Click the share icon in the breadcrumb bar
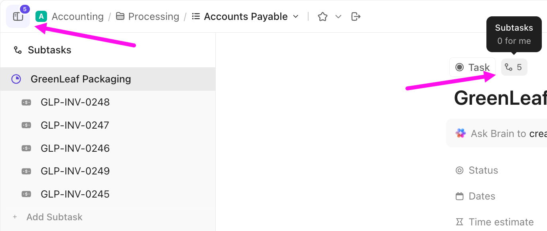The width and height of the screenshot is (547, 231). (x=355, y=16)
